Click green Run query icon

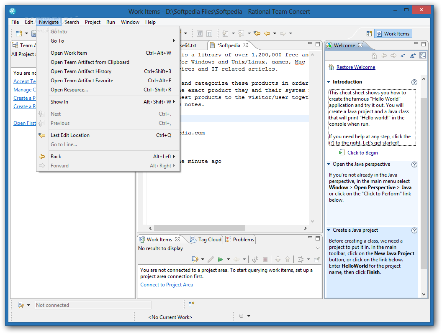pos(221,259)
